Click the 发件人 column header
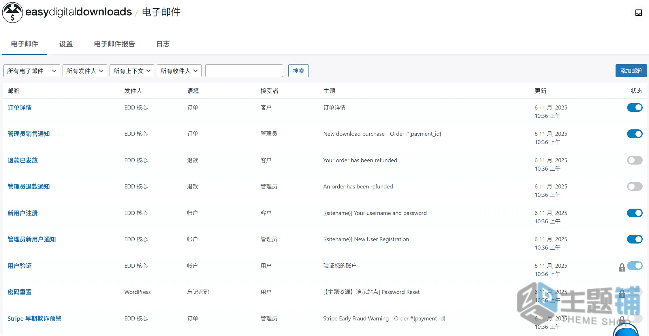The height and width of the screenshot is (336, 649). [133, 91]
